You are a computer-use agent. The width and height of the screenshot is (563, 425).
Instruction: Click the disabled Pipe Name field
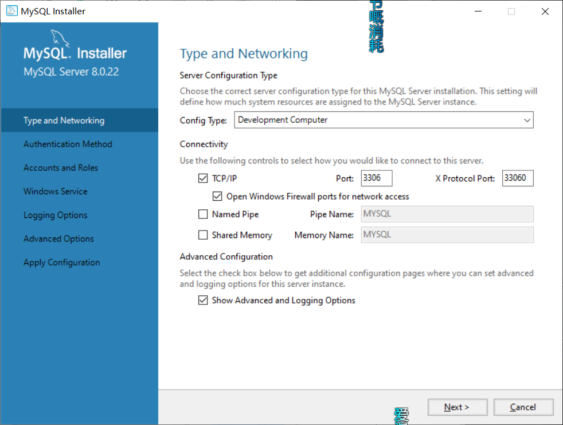447,214
